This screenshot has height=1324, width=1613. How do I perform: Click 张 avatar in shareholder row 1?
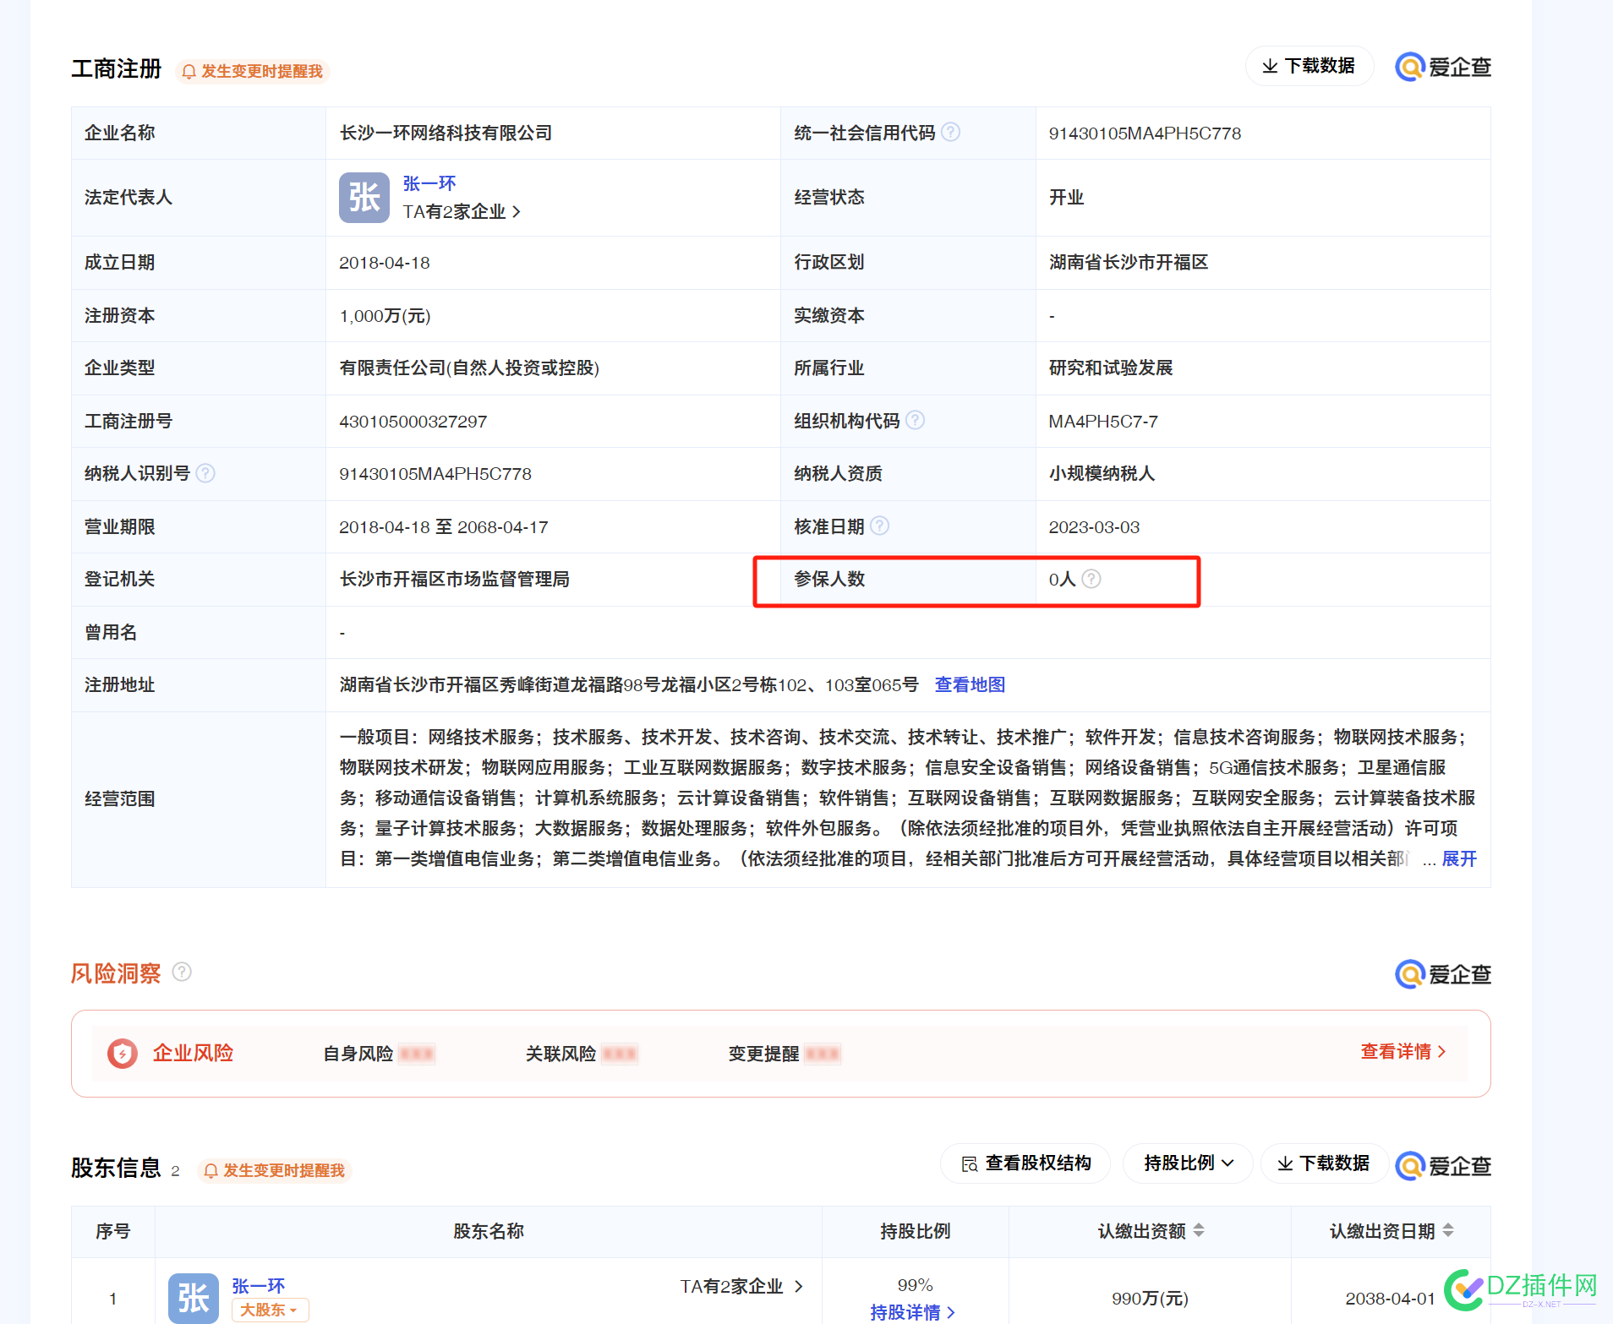click(x=194, y=1298)
